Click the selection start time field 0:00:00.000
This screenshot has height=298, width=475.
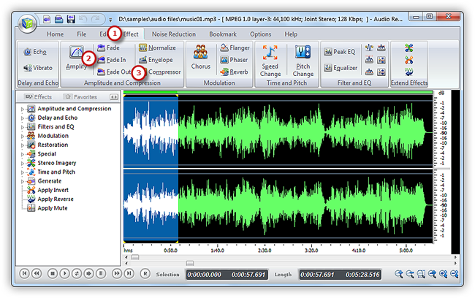(204, 275)
